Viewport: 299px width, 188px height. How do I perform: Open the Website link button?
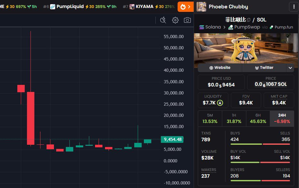click(x=220, y=68)
